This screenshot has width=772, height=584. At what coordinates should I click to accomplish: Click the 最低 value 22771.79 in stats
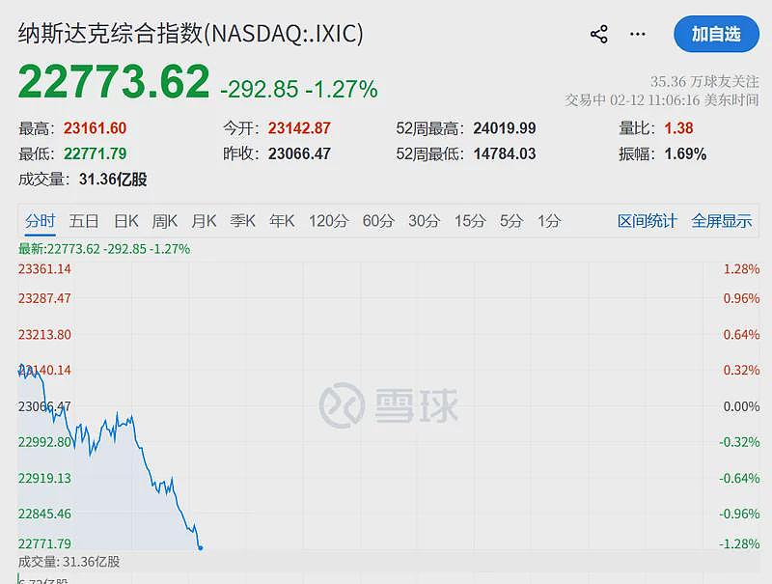[95, 153]
